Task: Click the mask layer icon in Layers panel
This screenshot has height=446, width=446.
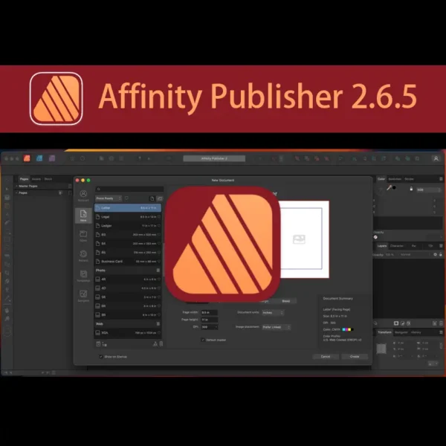Action: click(x=396, y=323)
